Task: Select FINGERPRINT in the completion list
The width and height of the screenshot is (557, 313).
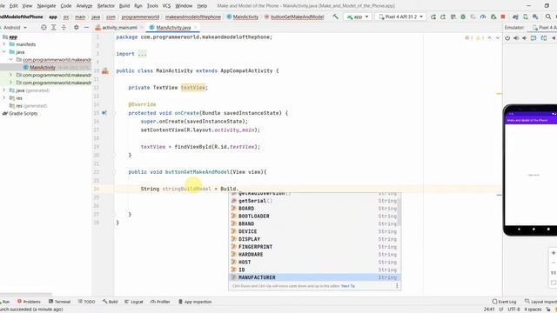Action: [314, 247]
